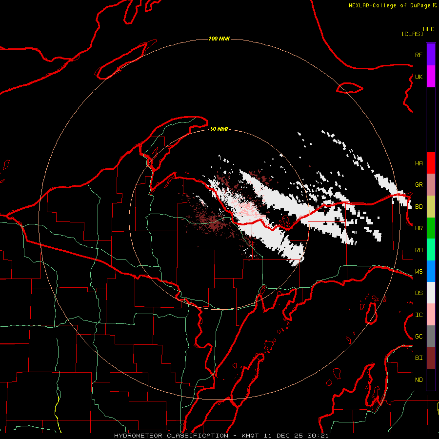Click the UK legend label

(419, 77)
